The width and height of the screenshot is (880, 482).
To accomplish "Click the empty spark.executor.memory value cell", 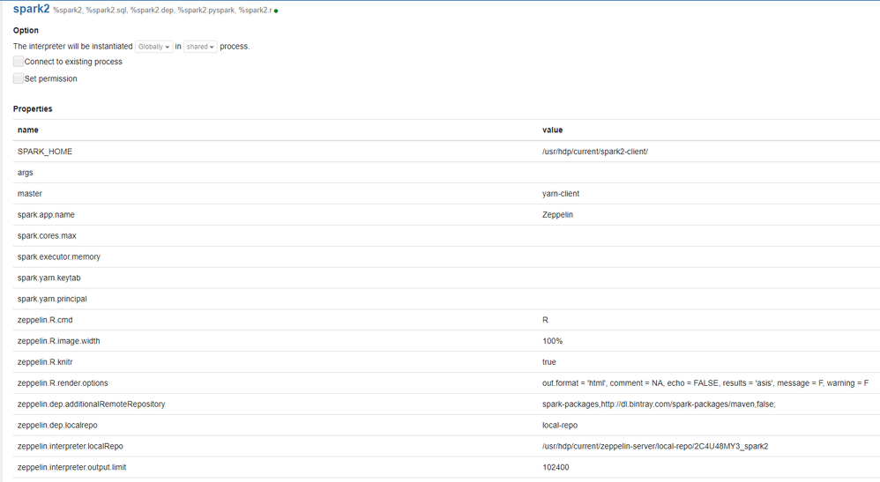I will [x=705, y=257].
